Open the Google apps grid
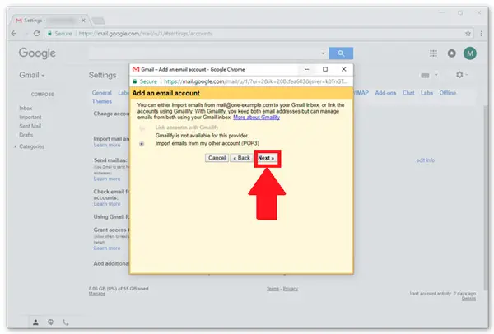This screenshot has height=334, width=494. coord(434,53)
